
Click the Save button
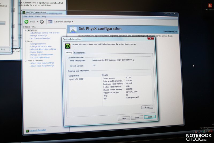click(x=124, y=118)
